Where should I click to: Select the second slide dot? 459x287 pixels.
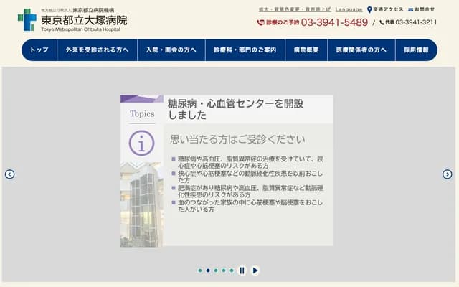tap(208, 270)
